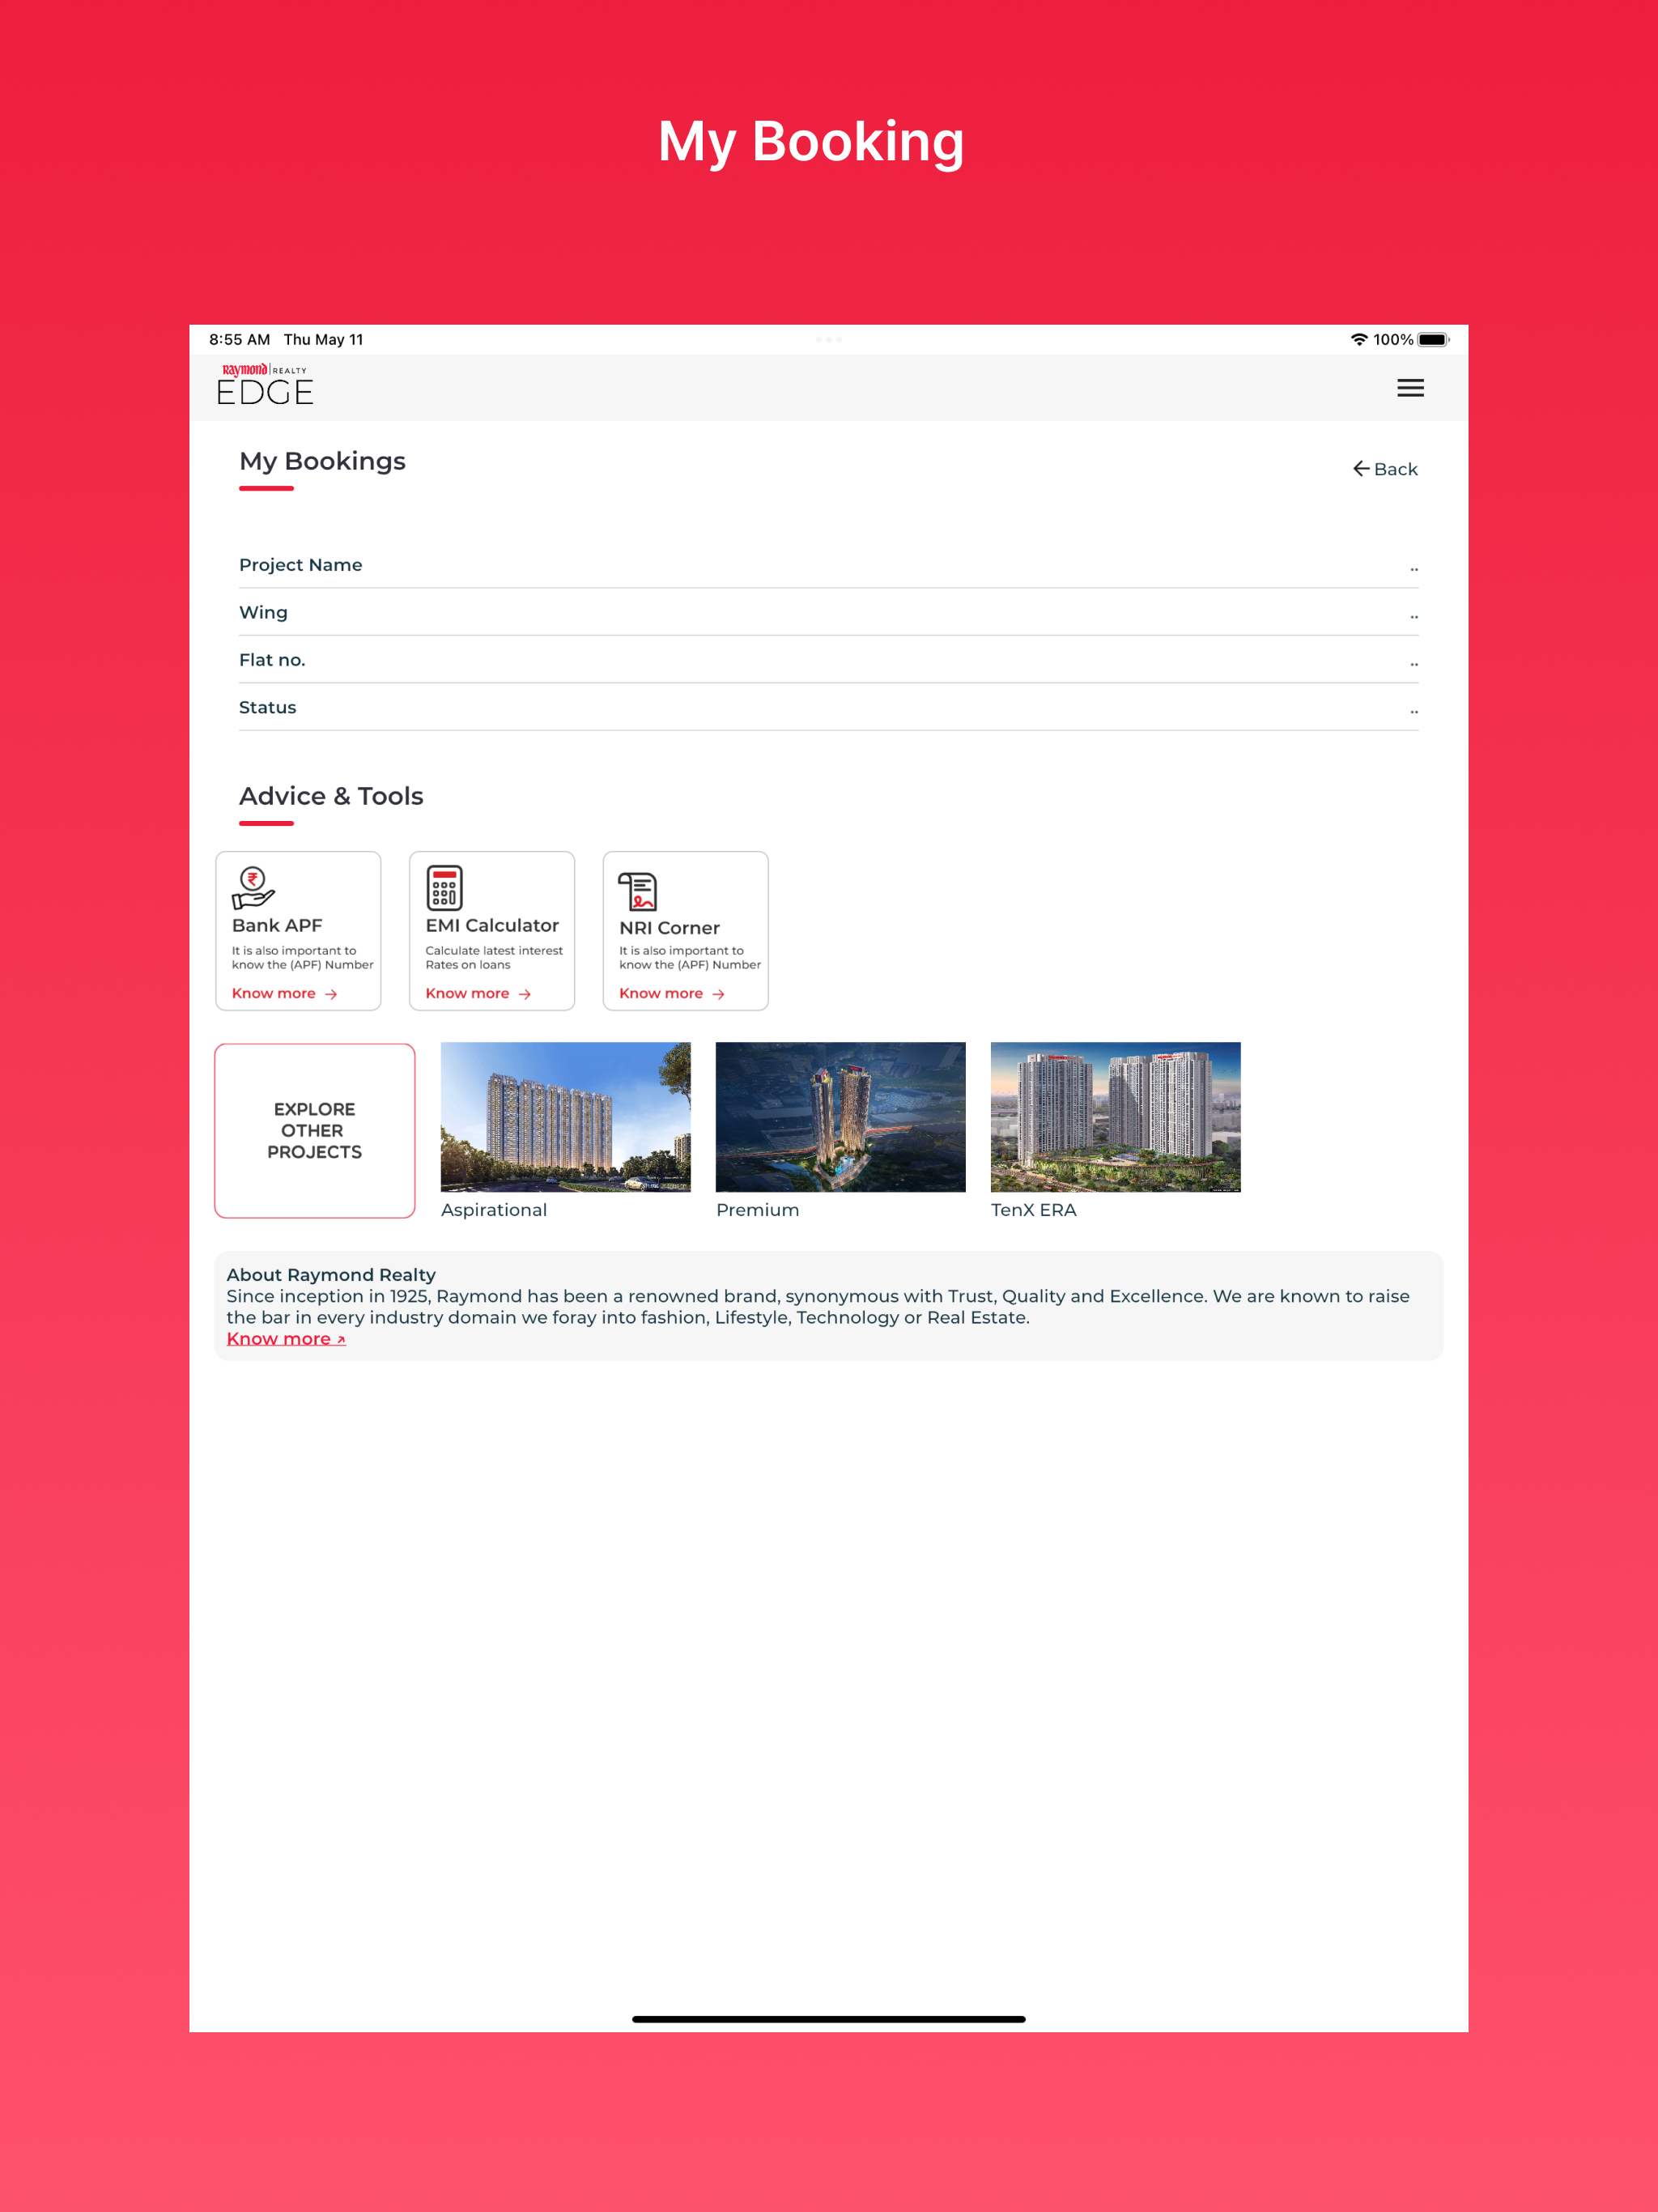Click 'Calculate latest interest Rates on loans' text
The image size is (1658, 2212).
(x=494, y=958)
